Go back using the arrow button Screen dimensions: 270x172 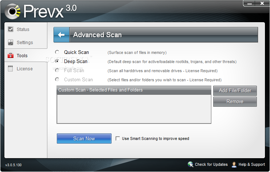point(62,35)
